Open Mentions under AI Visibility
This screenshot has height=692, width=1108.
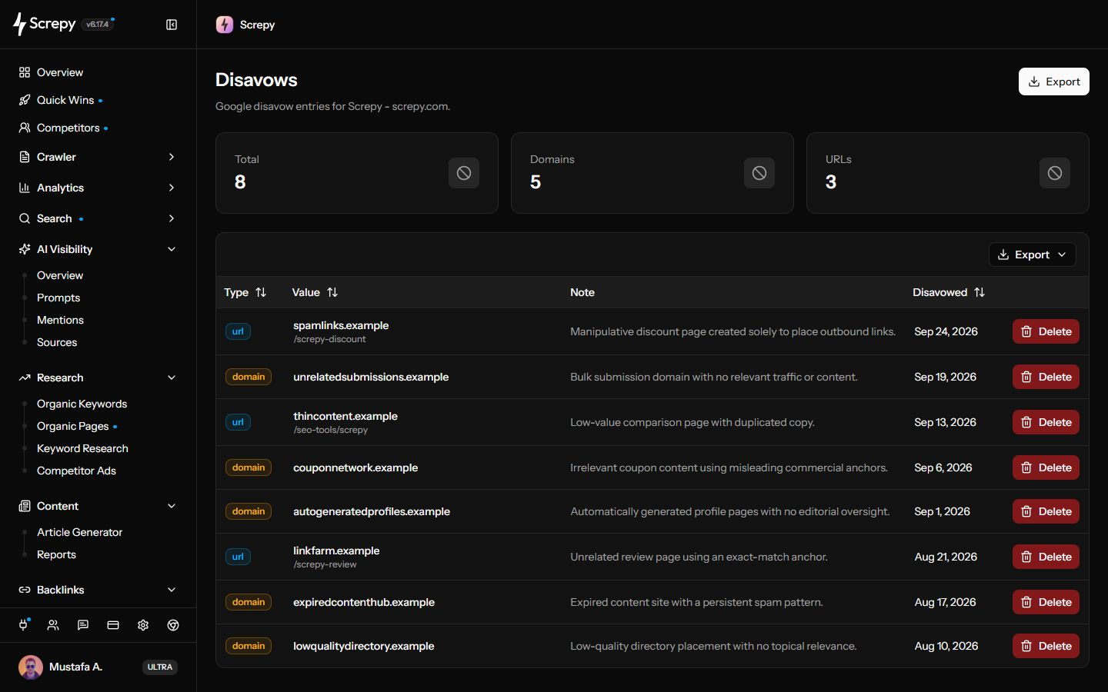pos(60,320)
